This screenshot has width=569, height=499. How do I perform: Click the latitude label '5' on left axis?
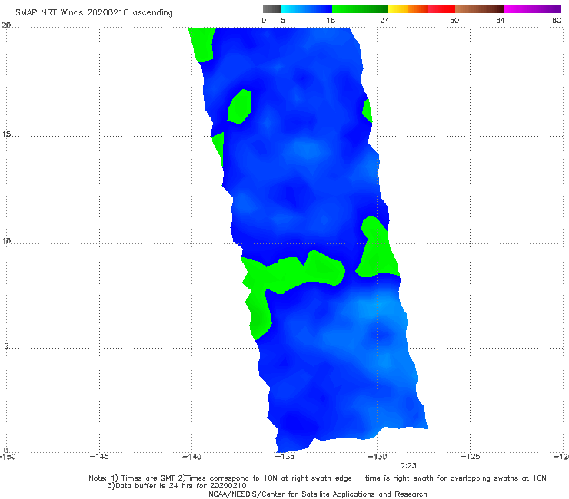pyautogui.click(x=6, y=346)
